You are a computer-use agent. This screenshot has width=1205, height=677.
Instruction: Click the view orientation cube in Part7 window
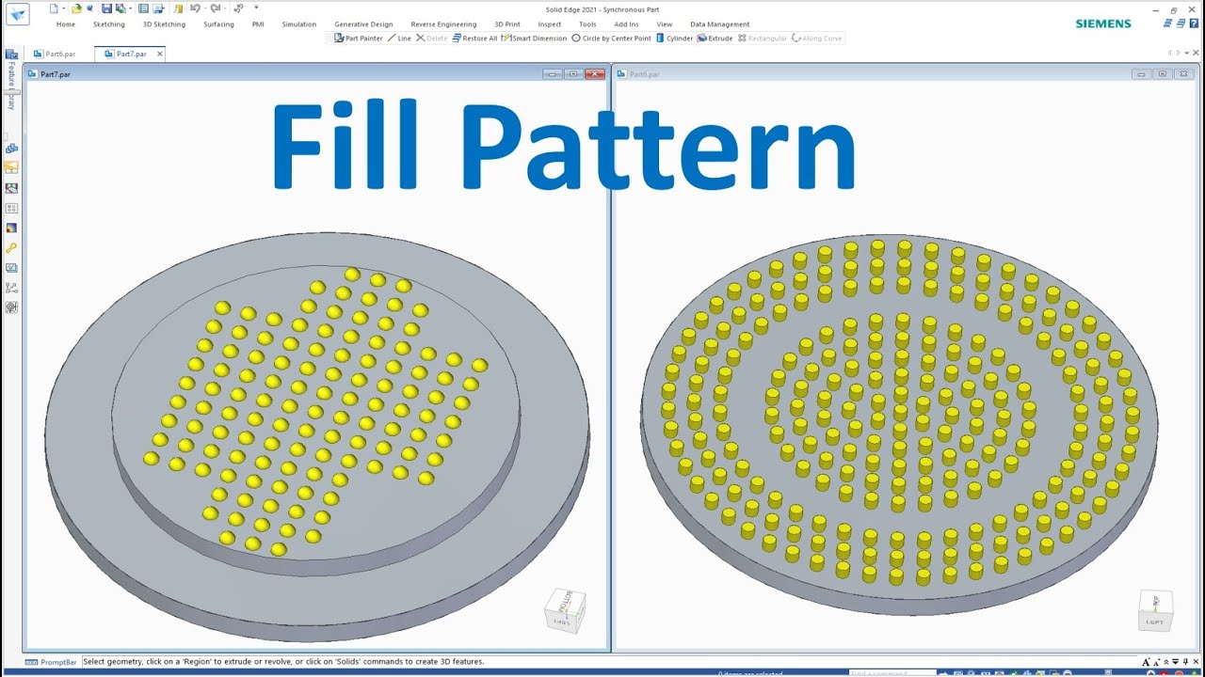point(565,610)
